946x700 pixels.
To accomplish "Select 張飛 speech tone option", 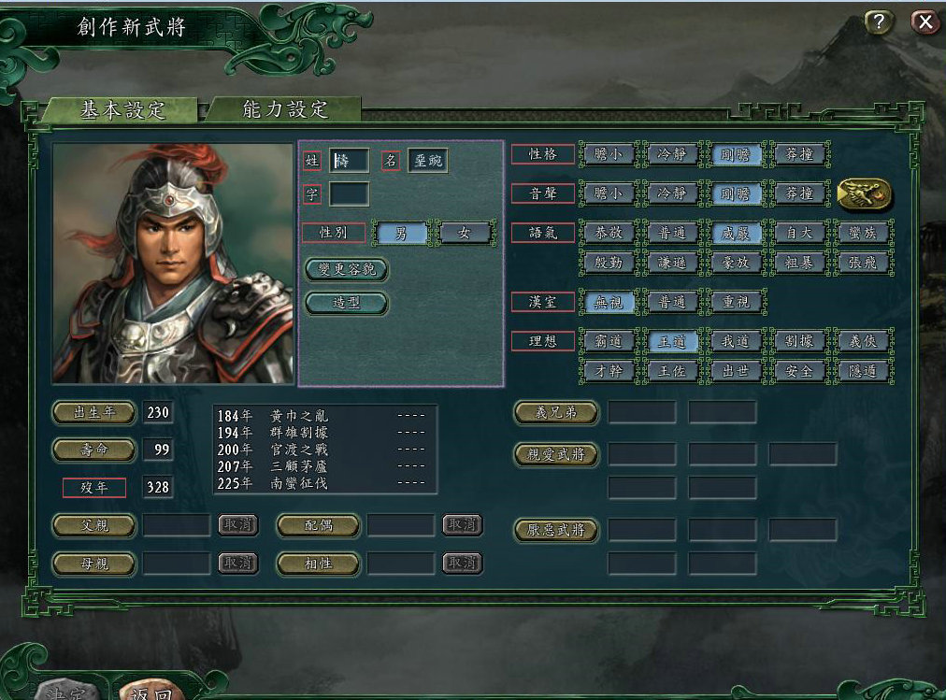I will pos(863,263).
